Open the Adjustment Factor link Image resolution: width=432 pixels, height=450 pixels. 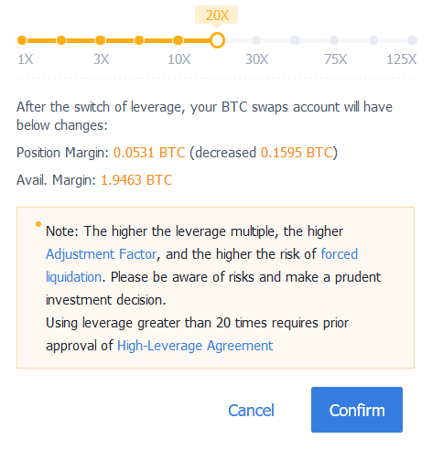click(x=102, y=254)
